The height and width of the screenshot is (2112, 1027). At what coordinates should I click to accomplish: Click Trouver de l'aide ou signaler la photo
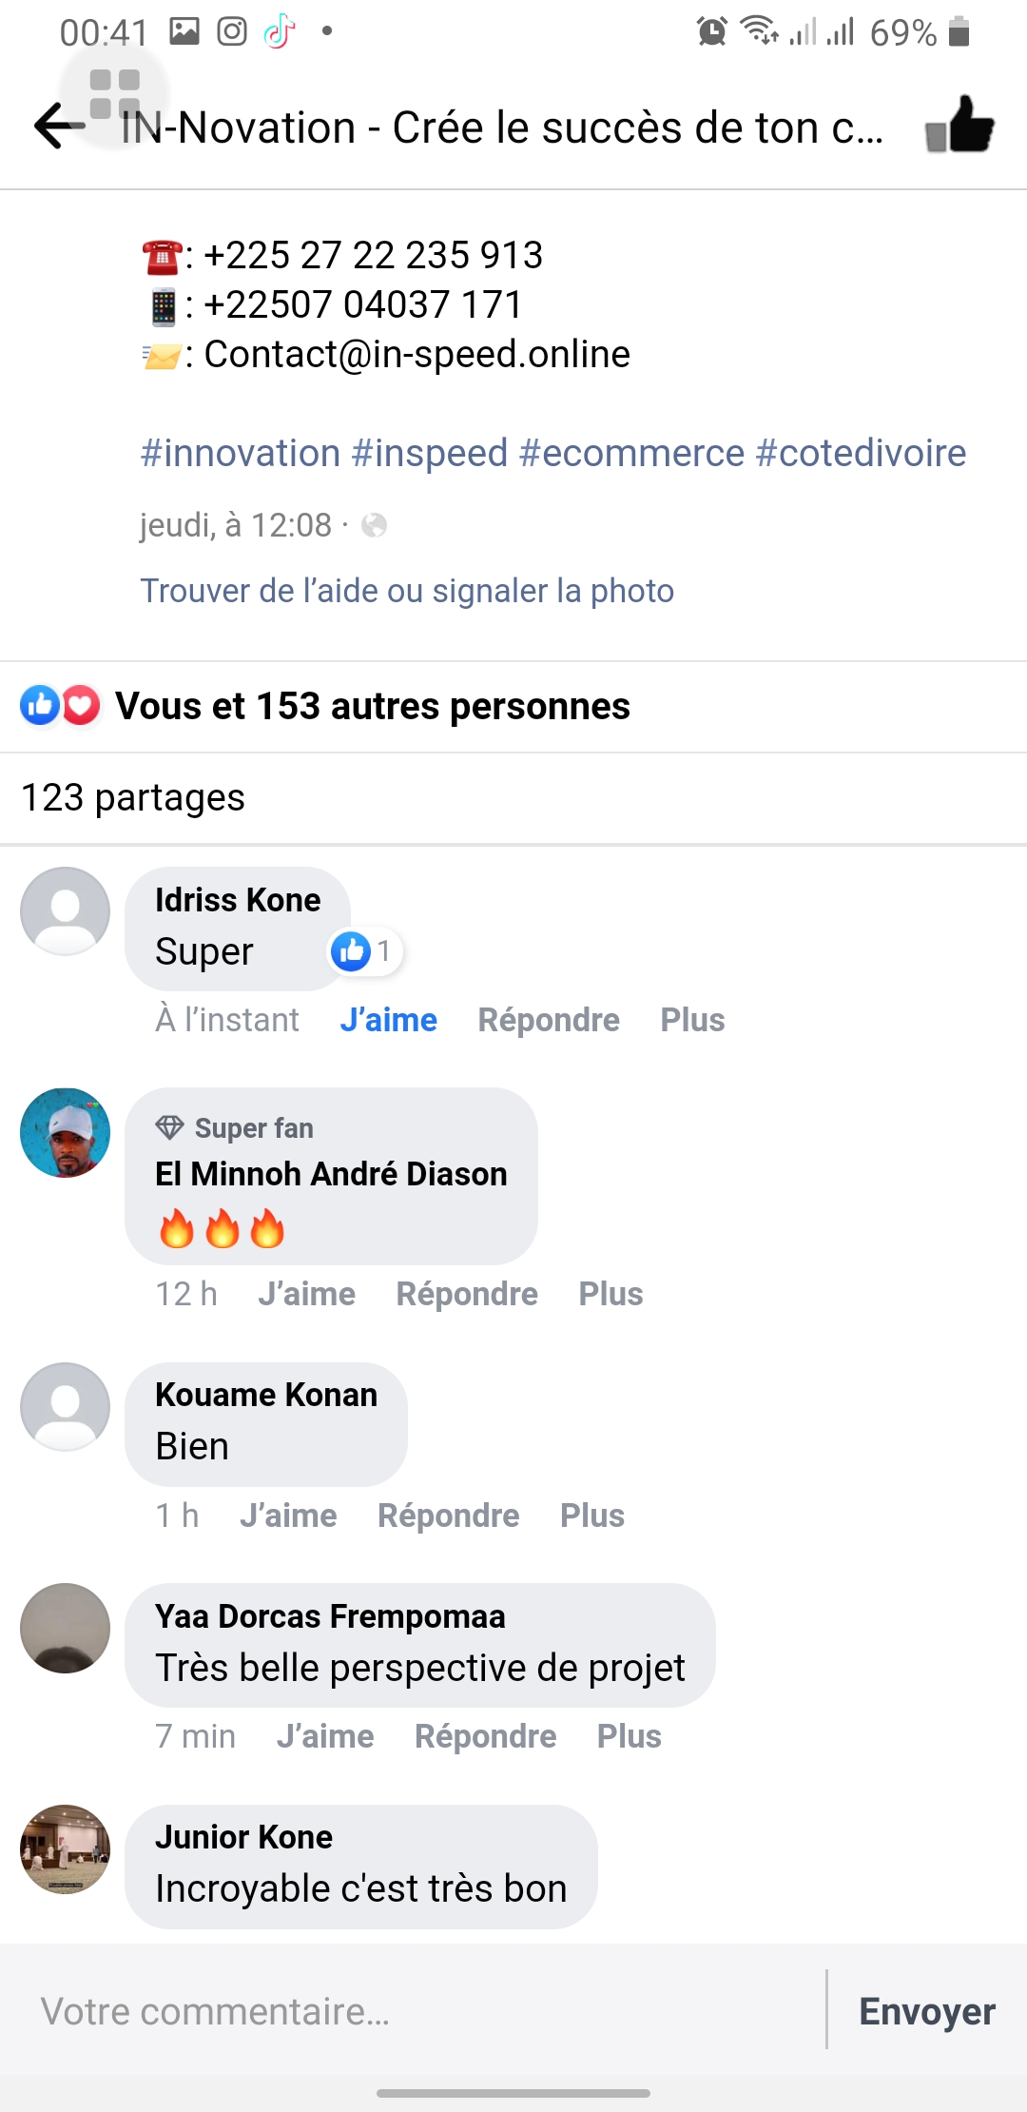407,591
